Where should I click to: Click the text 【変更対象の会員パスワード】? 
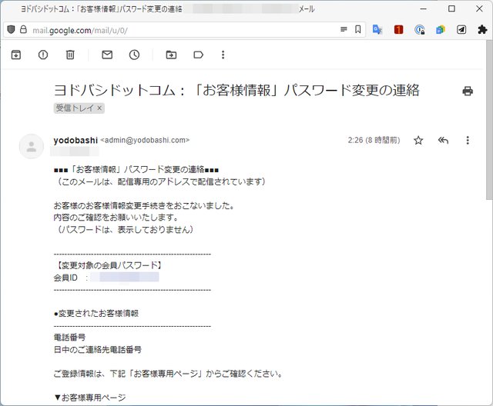click(x=109, y=265)
